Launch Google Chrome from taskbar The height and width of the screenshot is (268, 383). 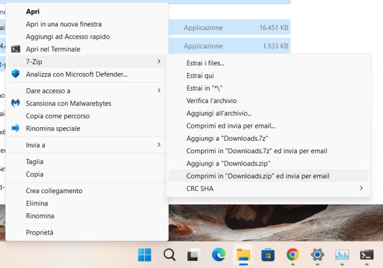(x=293, y=255)
